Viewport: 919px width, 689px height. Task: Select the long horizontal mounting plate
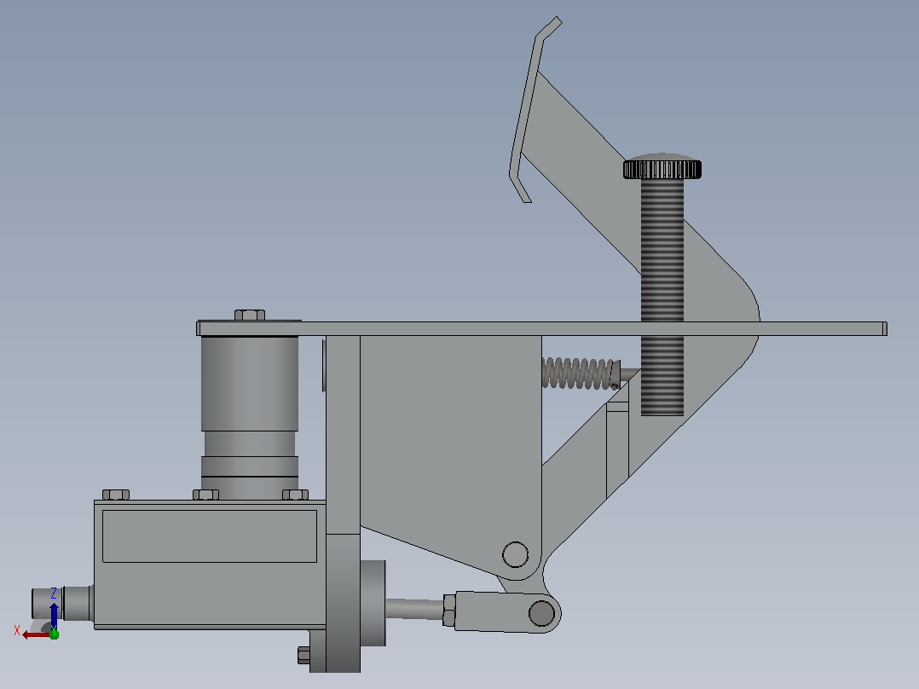(x=541, y=328)
